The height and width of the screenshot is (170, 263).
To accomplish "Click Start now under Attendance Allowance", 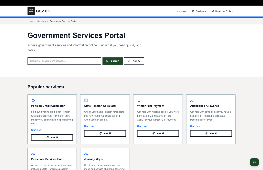I will coord(195,126).
